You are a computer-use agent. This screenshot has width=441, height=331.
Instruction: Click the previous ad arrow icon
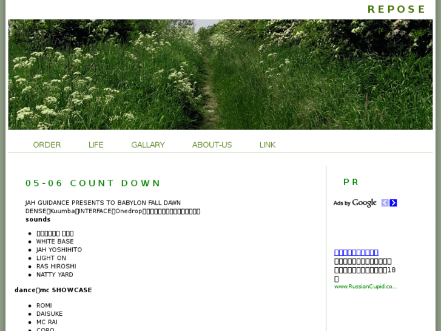coord(385,203)
